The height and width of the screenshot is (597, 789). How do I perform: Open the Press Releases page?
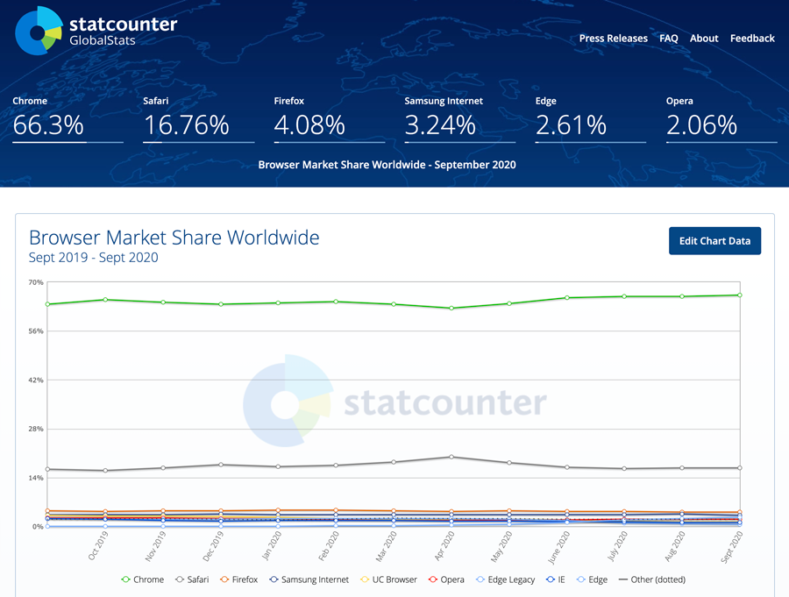[614, 39]
